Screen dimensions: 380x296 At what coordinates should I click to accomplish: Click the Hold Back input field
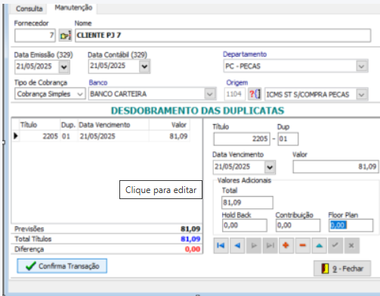(245, 225)
